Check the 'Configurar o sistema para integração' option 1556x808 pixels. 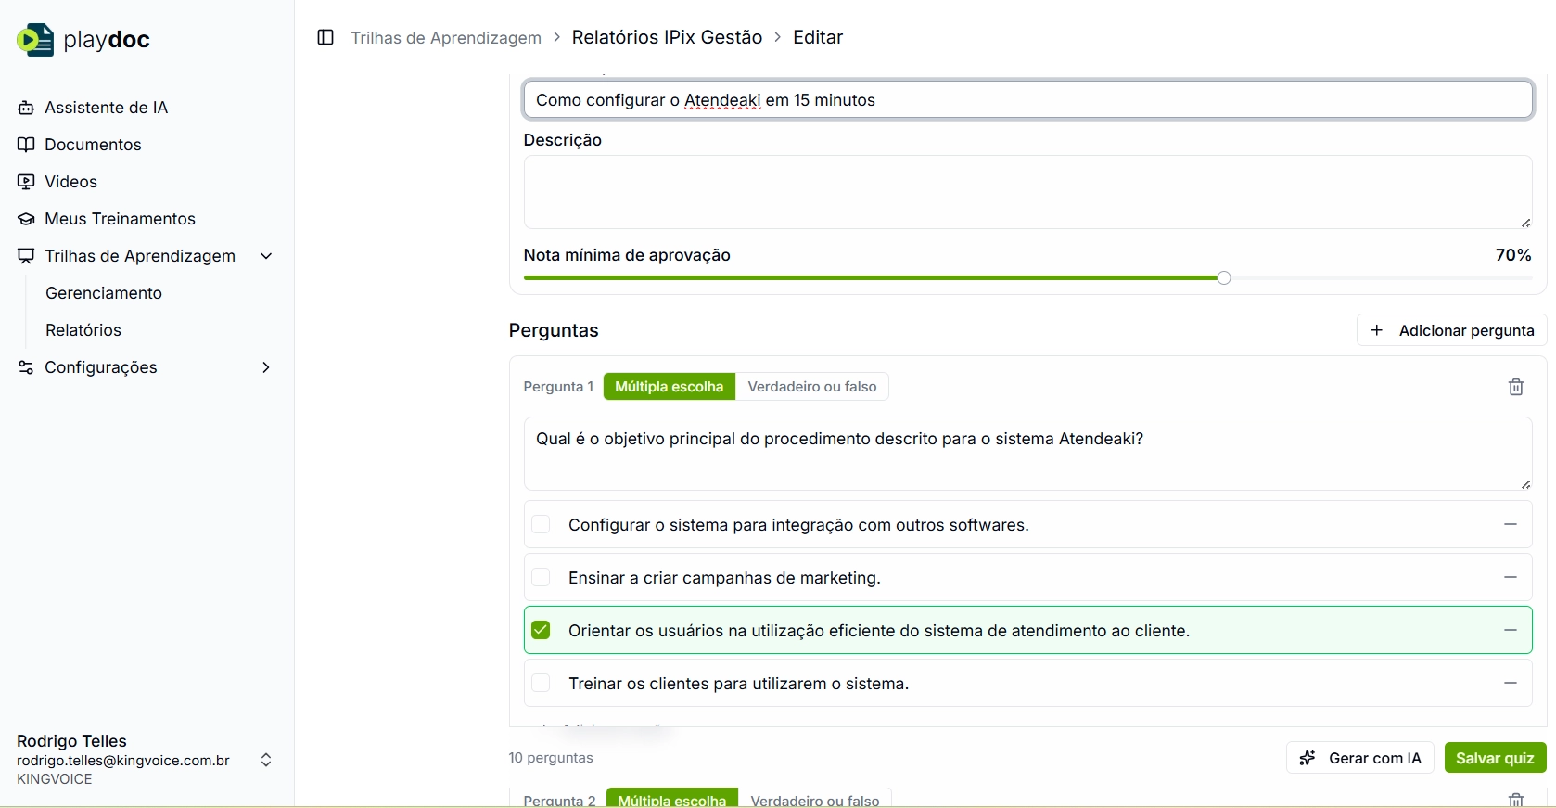541,524
